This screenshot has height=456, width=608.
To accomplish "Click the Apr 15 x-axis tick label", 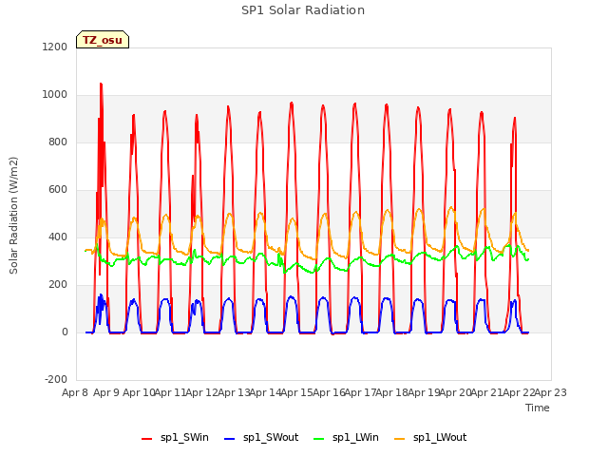I will [x=296, y=392].
